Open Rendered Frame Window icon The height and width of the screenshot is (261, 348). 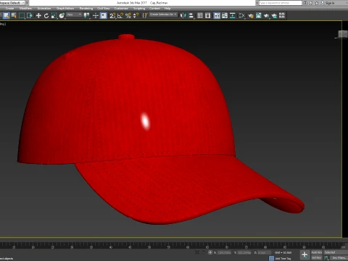pyautogui.click(x=259, y=16)
